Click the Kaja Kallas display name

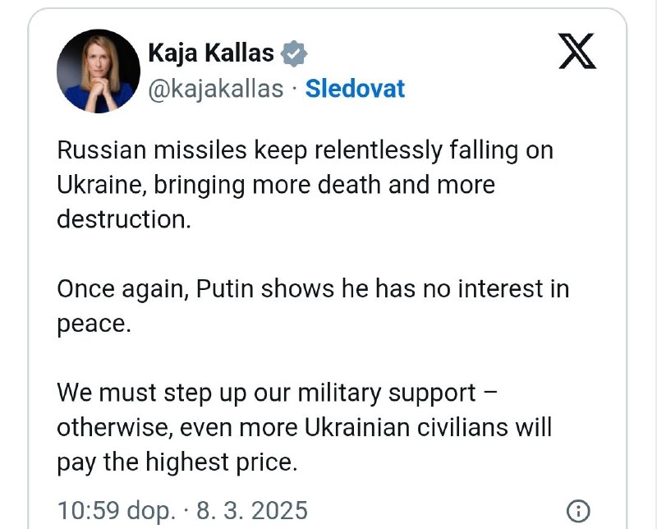tap(211, 53)
